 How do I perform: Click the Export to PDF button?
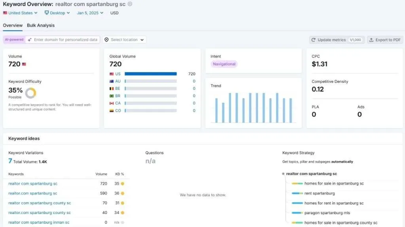pos(385,40)
